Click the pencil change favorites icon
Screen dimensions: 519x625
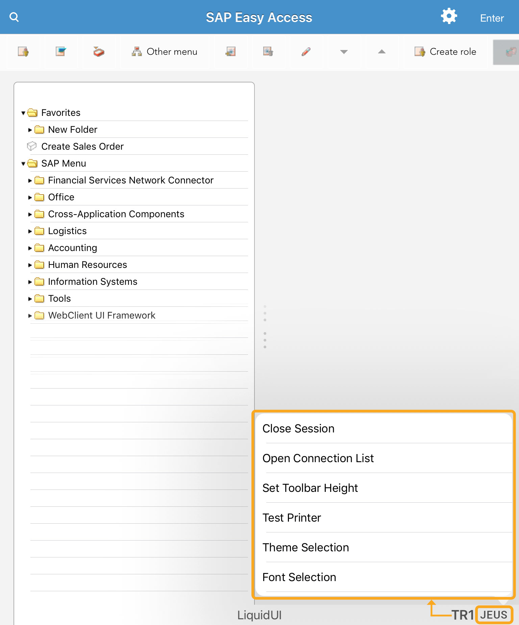306,52
